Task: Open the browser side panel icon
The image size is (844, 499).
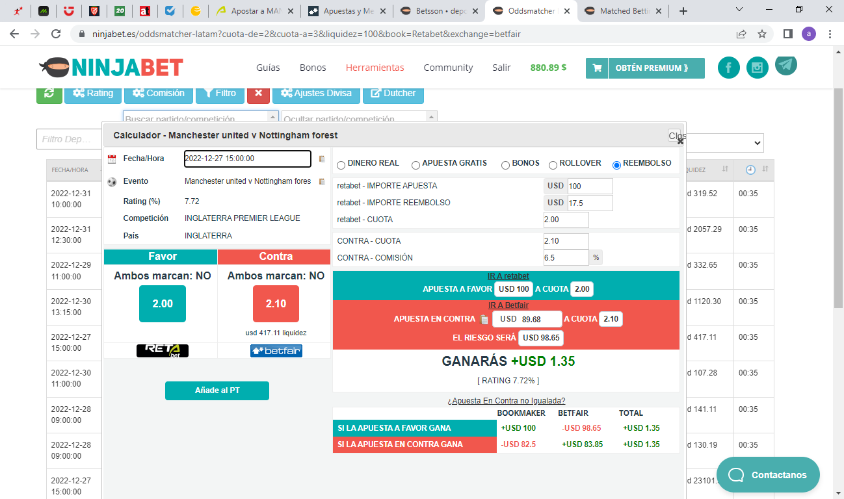Action: (x=787, y=34)
